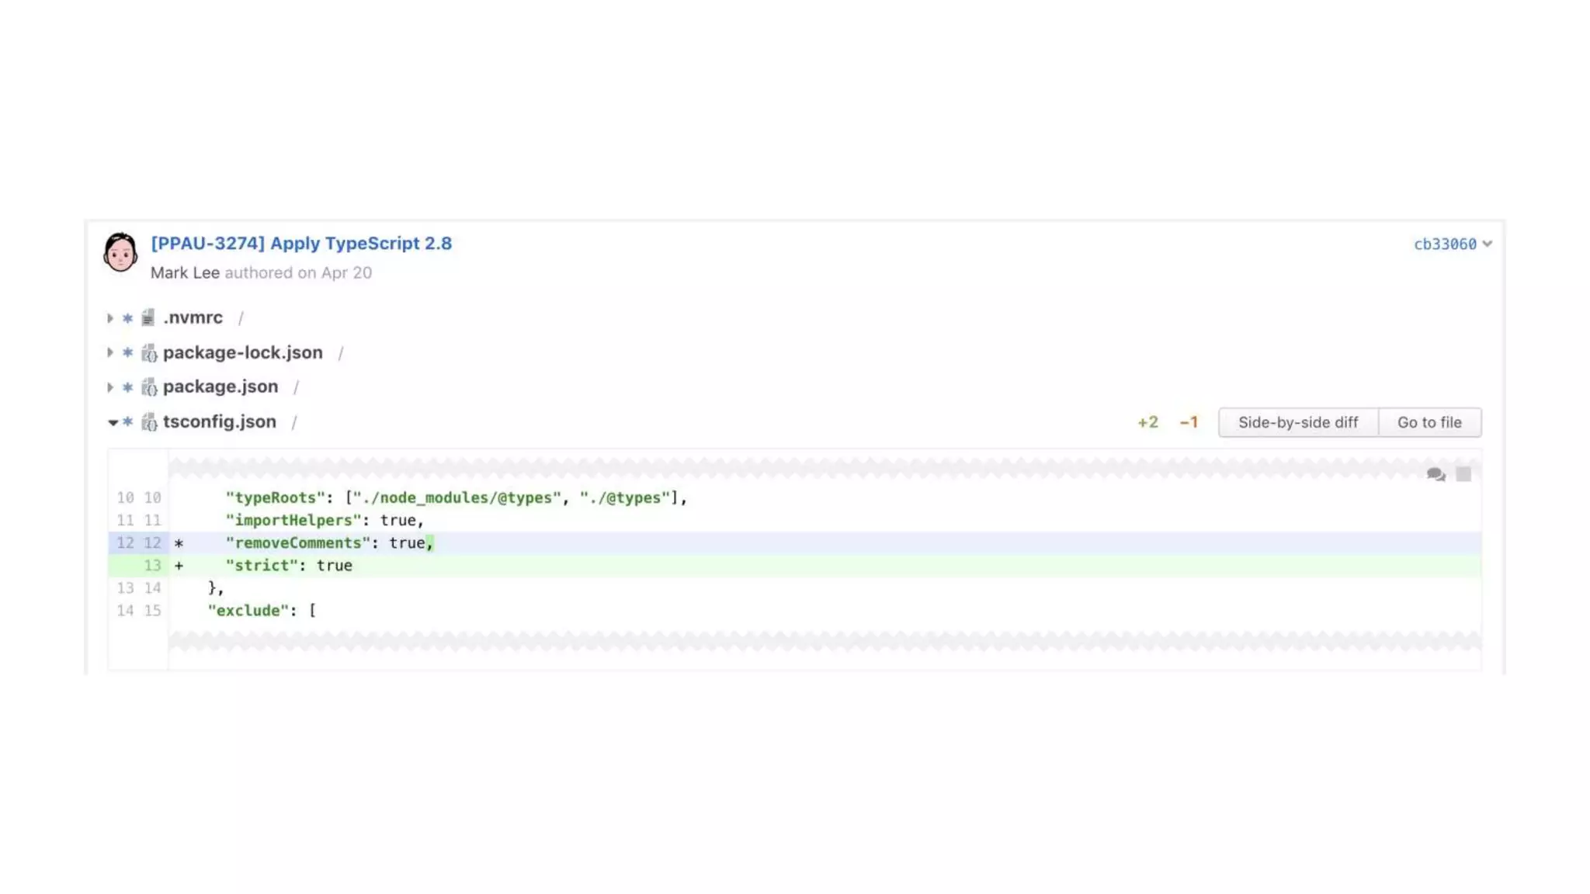Click the tsconfig.json file name
The image size is (1590, 894).
pyautogui.click(x=220, y=421)
